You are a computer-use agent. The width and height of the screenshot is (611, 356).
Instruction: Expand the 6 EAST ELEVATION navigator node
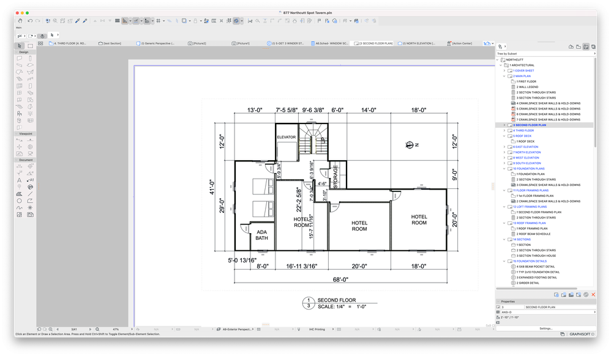(x=504, y=146)
